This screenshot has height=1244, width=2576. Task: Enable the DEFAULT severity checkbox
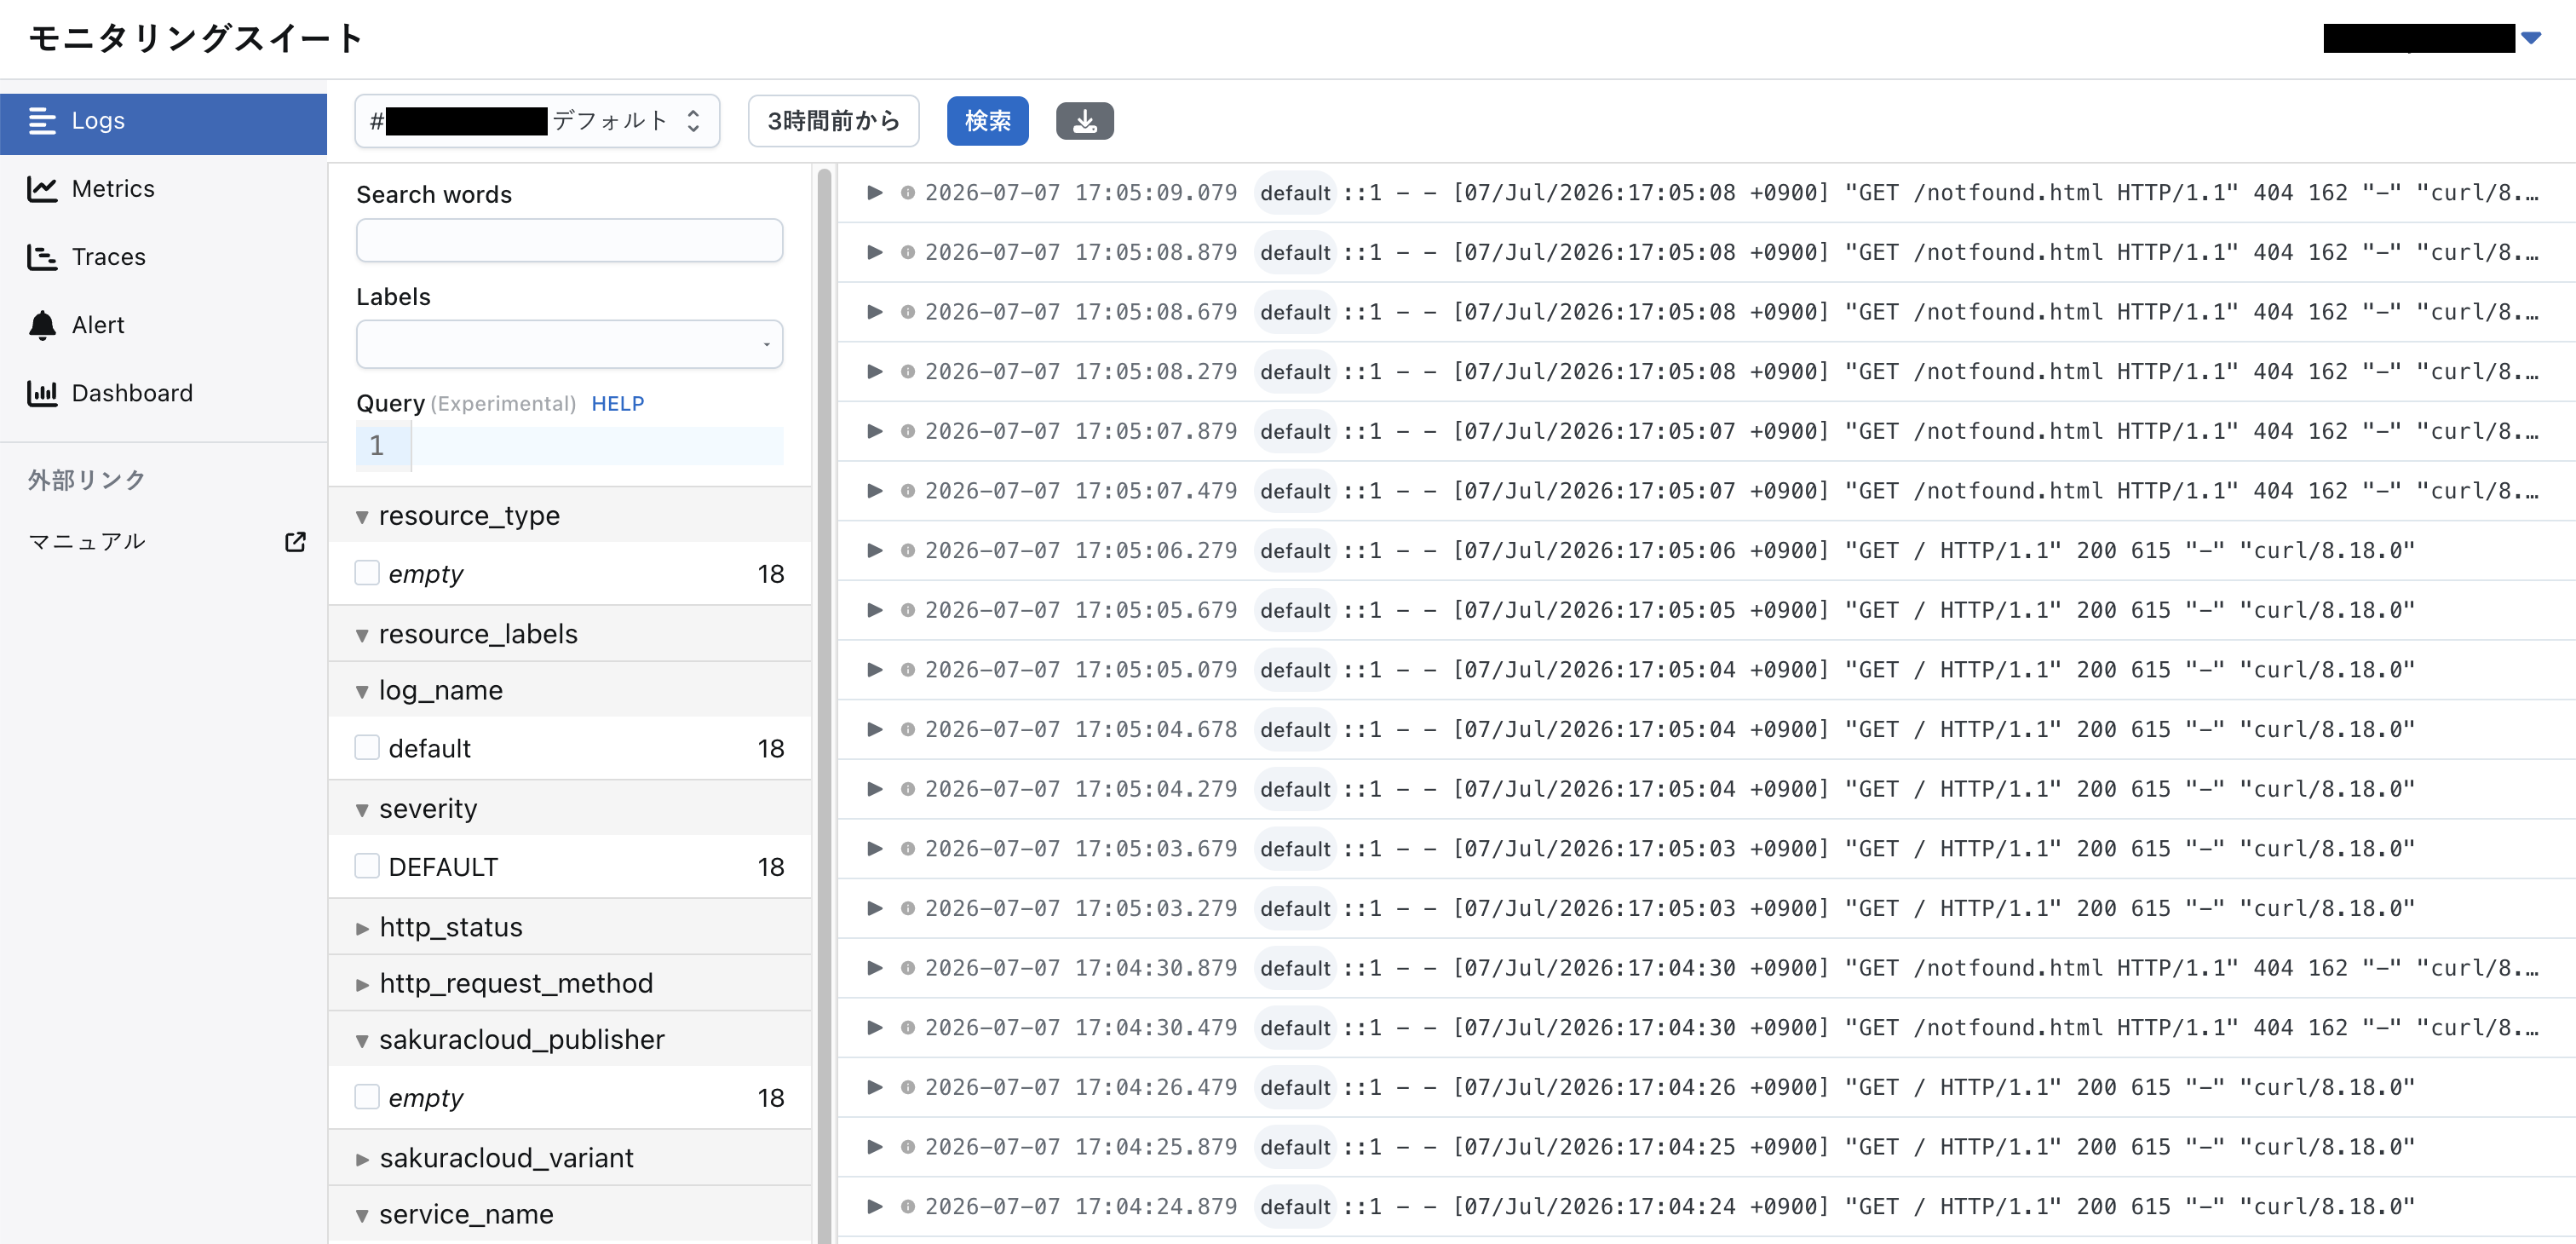tap(367, 866)
